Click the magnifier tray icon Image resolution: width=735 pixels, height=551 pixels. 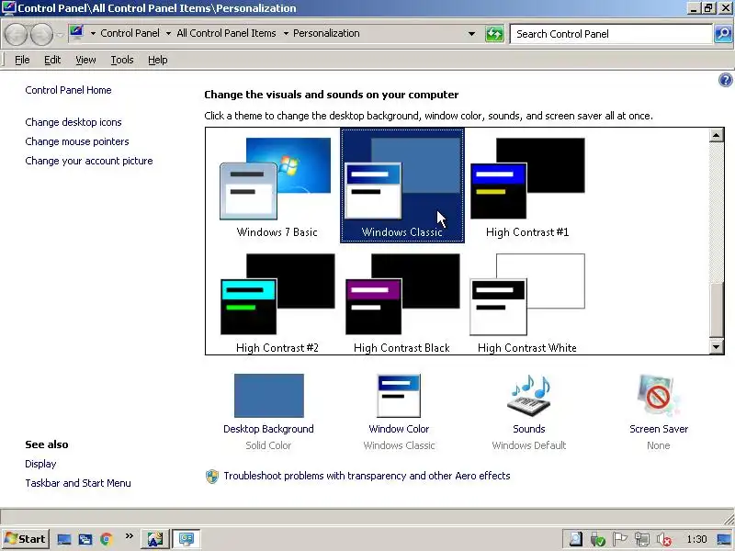[x=576, y=539]
